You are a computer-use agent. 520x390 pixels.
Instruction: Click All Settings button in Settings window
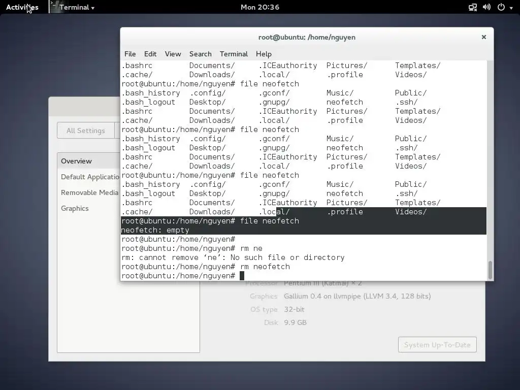pos(85,131)
